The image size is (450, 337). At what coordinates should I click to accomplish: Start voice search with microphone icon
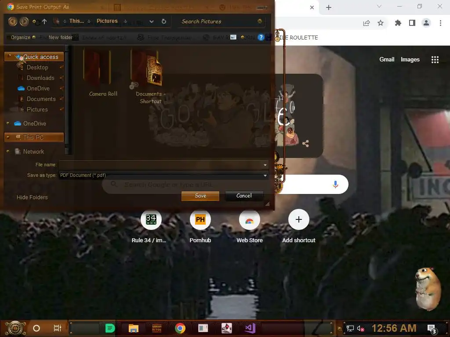335,184
